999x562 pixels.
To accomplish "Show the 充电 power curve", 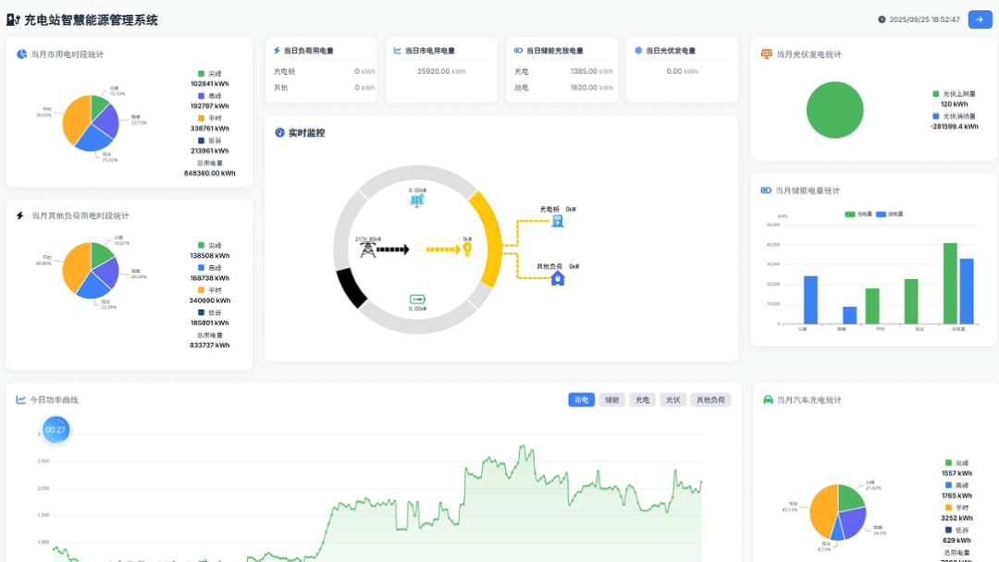I will tap(642, 400).
